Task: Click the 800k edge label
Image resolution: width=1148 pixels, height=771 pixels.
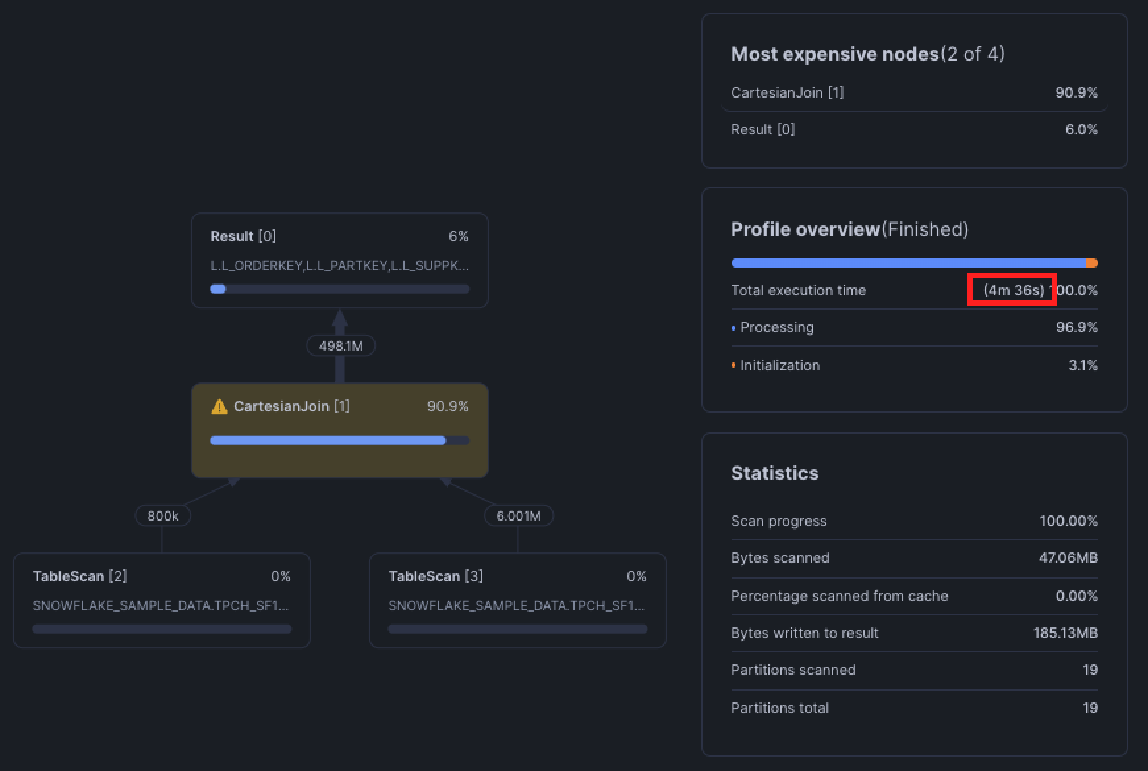Action: [x=162, y=515]
